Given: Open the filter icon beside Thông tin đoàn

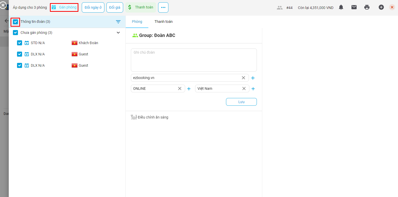Looking at the screenshot, I should point(118,22).
